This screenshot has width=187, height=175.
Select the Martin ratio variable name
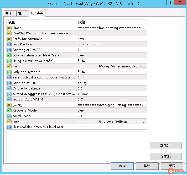pyautogui.click(x=22, y=116)
